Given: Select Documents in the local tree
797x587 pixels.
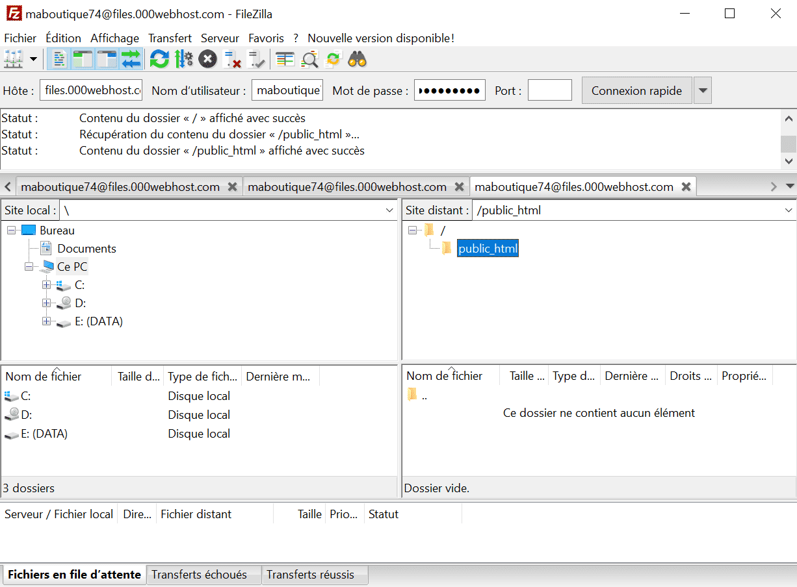Looking at the screenshot, I should pos(86,249).
